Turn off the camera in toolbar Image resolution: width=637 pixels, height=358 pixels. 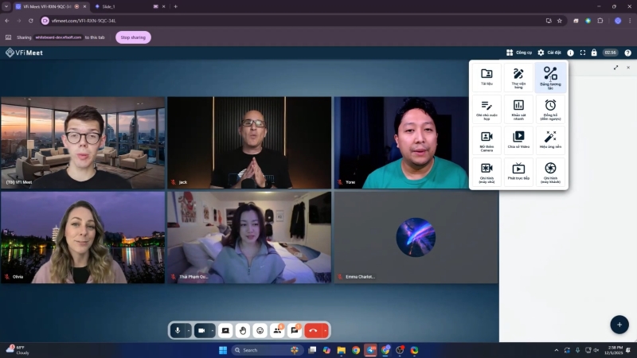pos(201,330)
